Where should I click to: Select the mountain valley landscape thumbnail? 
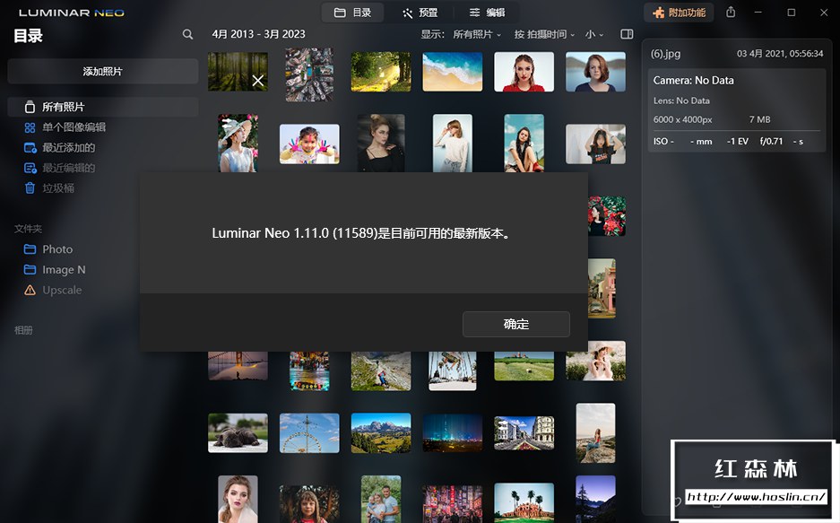381,433
